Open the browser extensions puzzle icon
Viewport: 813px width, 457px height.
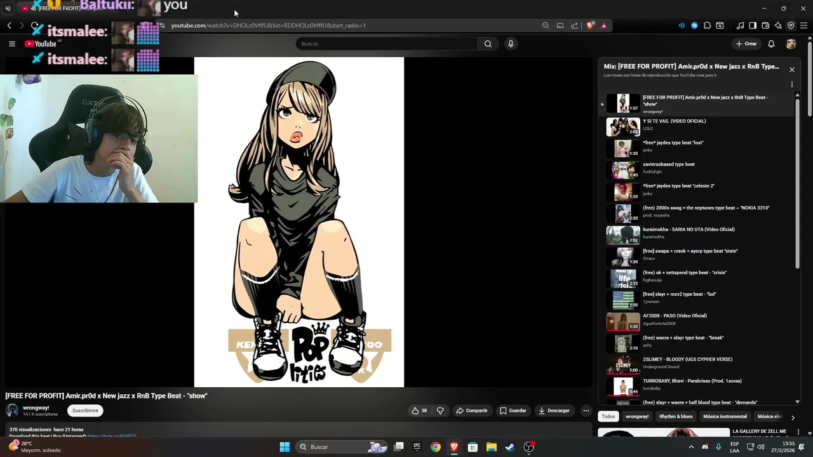707,25
